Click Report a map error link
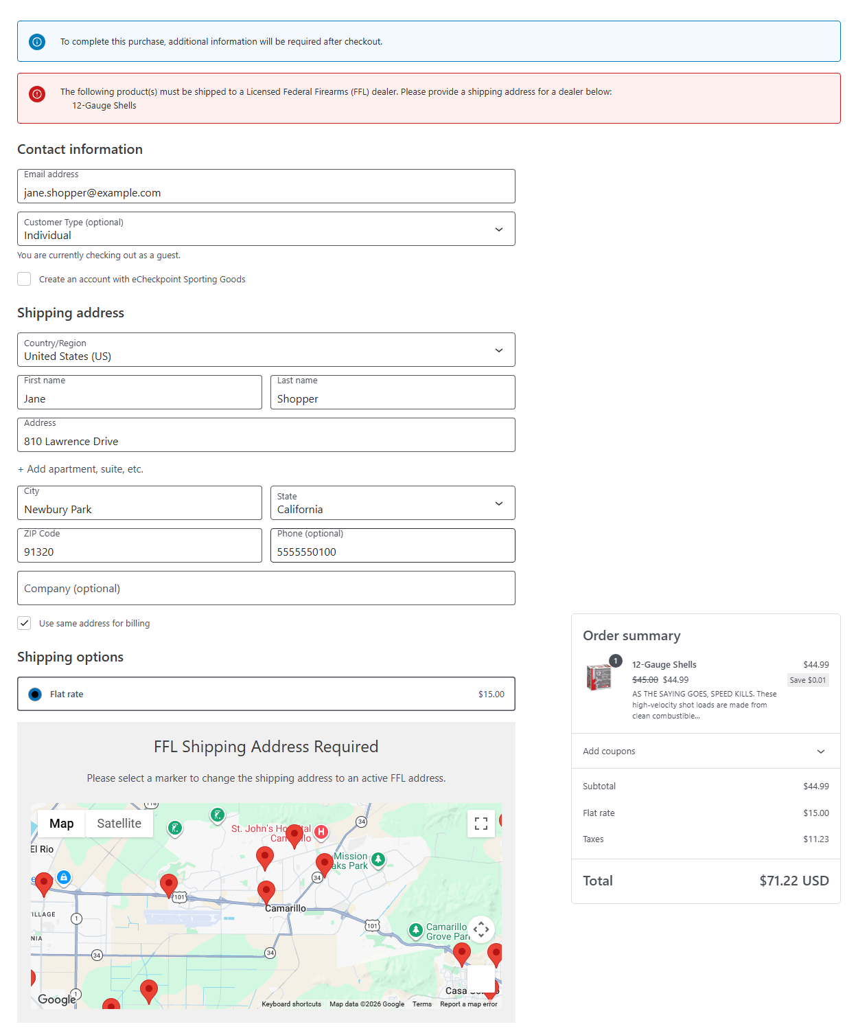 click(469, 1004)
